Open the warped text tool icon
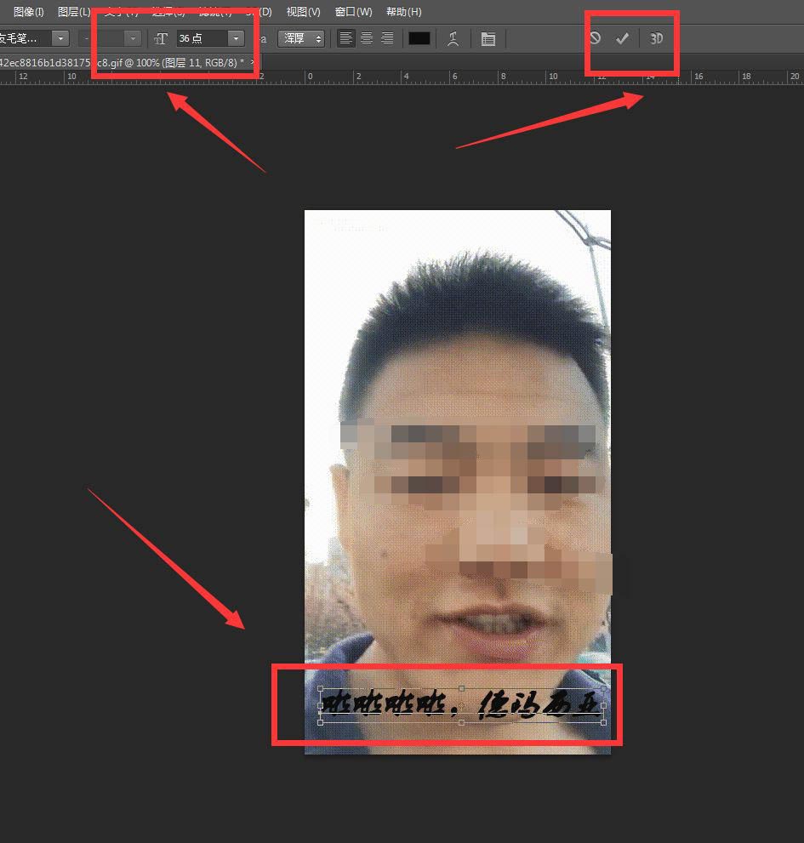This screenshot has width=804, height=843. [x=453, y=39]
